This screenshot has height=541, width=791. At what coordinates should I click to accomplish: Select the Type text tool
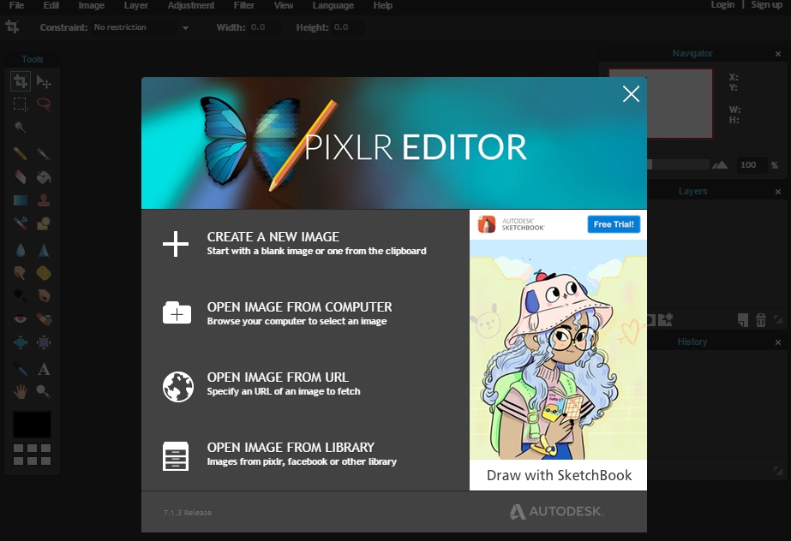pos(44,369)
